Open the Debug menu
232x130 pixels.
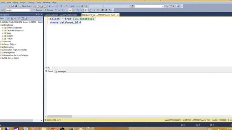click(x=31, y=3)
